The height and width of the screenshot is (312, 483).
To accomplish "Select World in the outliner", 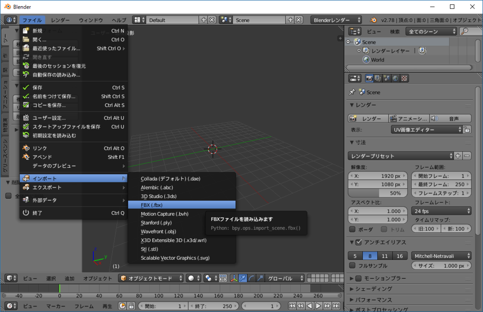I will click(x=377, y=60).
